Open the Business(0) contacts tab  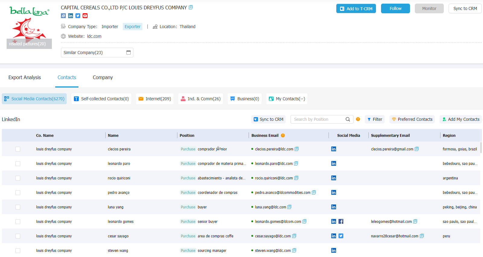[x=245, y=99]
